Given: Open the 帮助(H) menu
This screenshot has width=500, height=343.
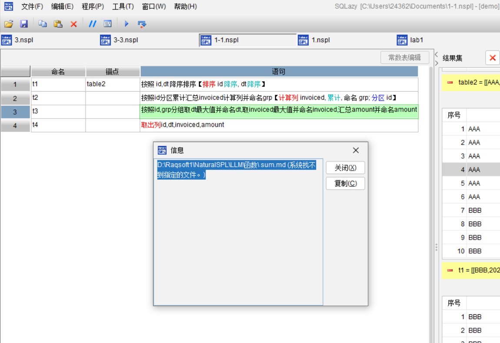Looking at the screenshot, I should point(185,7).
